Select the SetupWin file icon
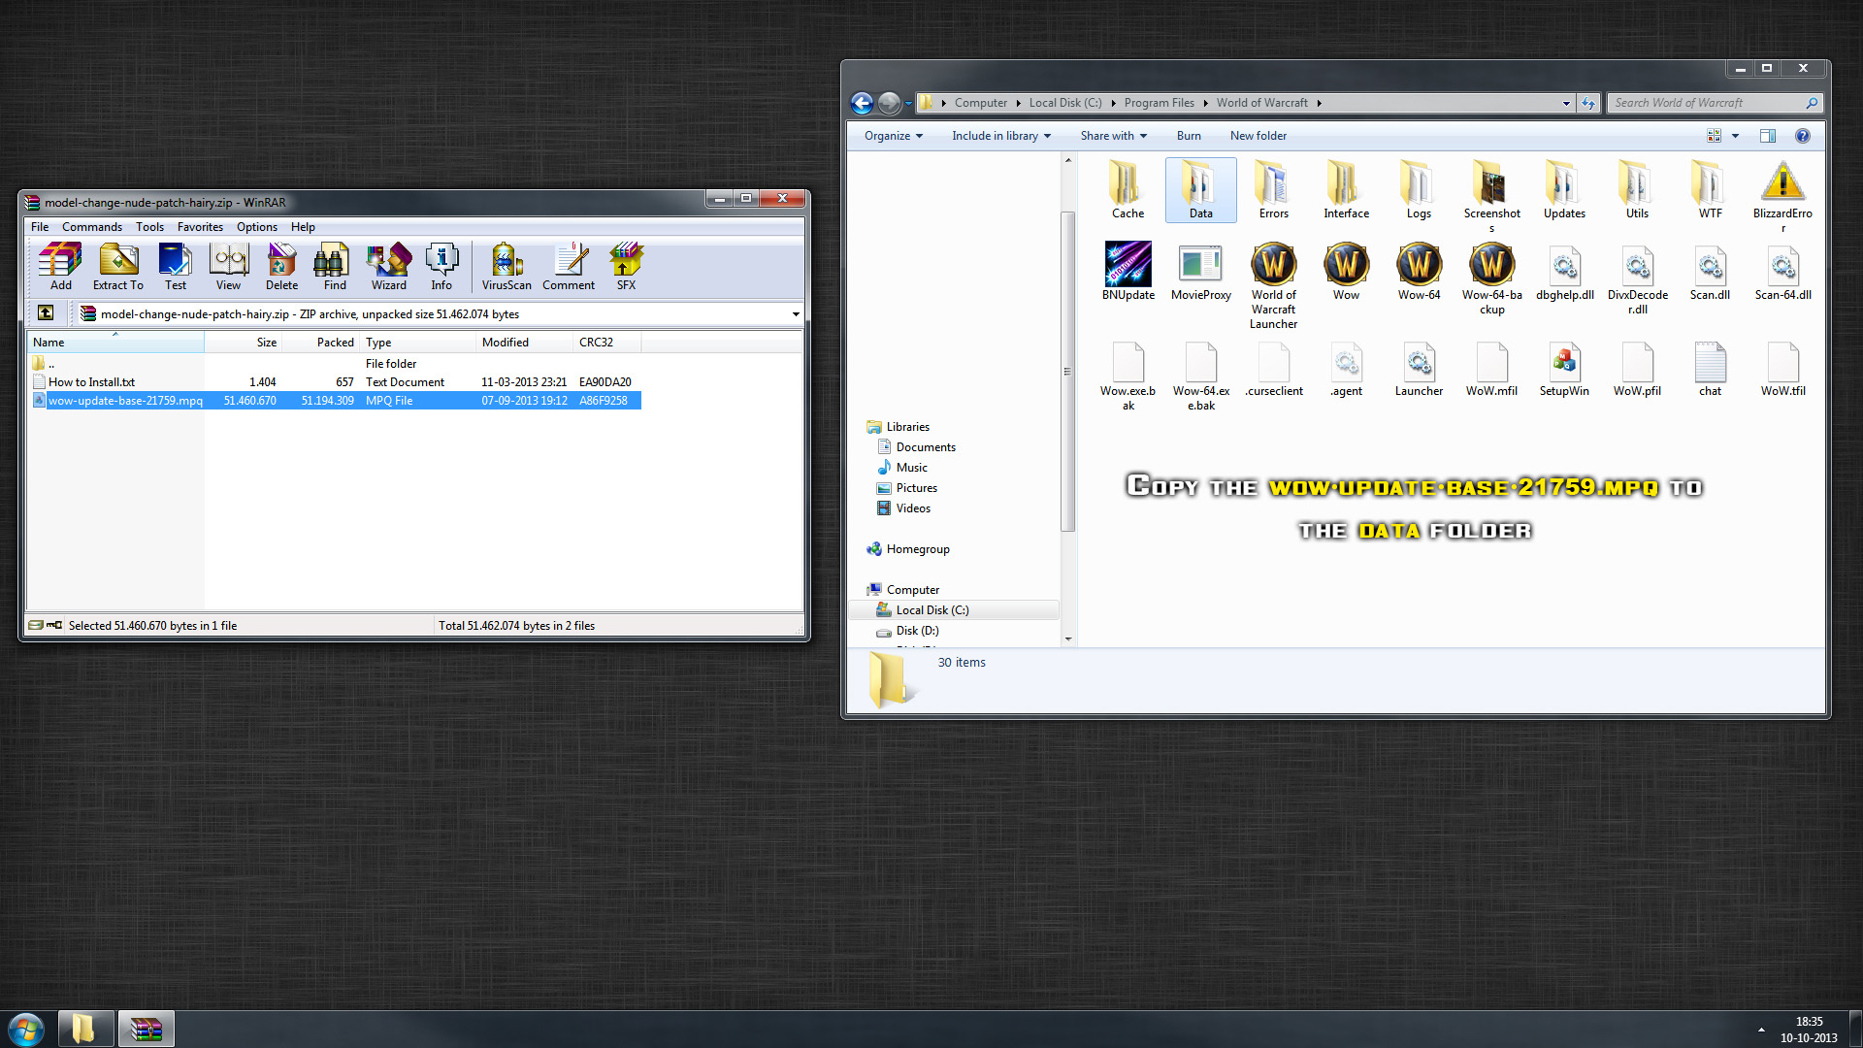This screenshot has height=1048, width=1863. point(1564,370)
